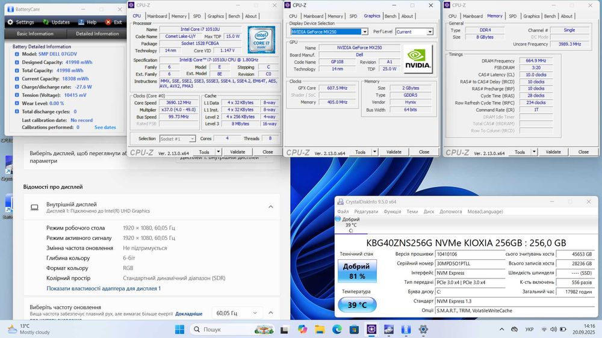Open the 60,05 Гц refresh rate dropdown

(x=237, y=313)
